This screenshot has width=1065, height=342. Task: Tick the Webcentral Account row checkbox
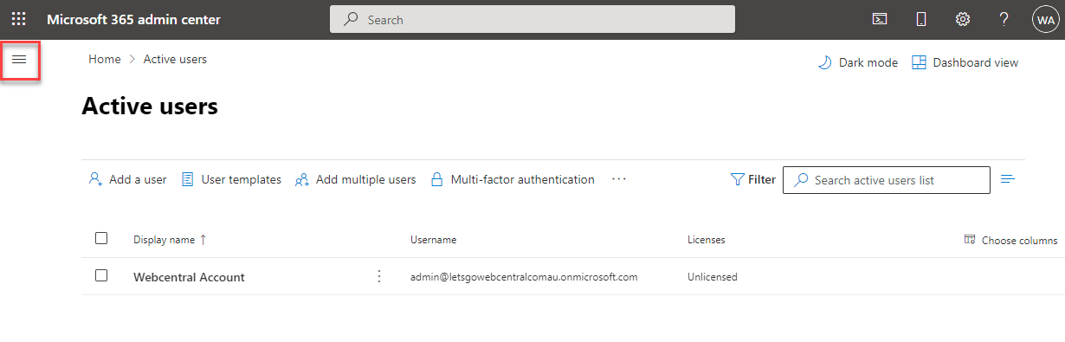101,275
